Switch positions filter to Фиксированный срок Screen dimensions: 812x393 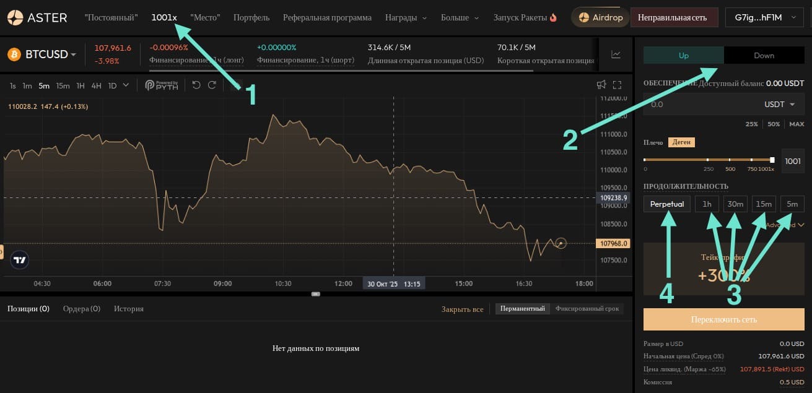587,308
